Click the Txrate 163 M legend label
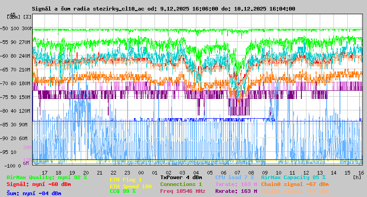The width and height of the screenshot is (367, 197). pos(236,184)
